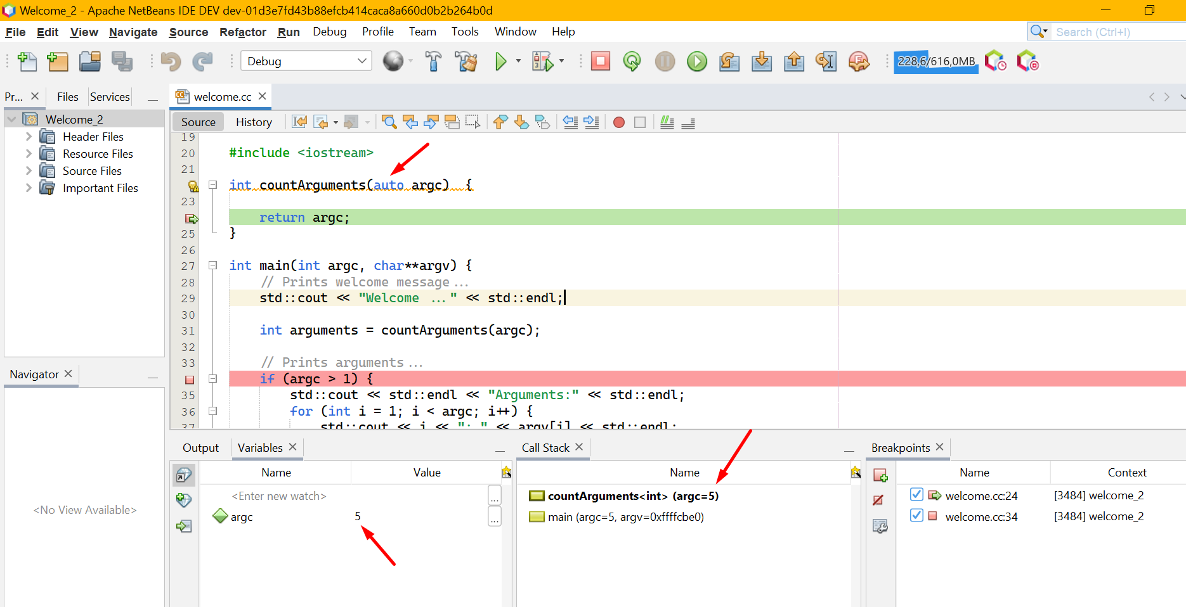Open the Tools menu
The image size is (1186, 607).
click(x=465, y=32)
